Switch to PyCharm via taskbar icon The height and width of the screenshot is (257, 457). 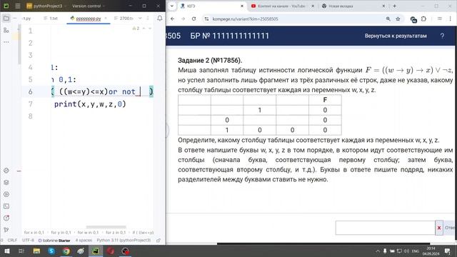[x=96, y=251]
